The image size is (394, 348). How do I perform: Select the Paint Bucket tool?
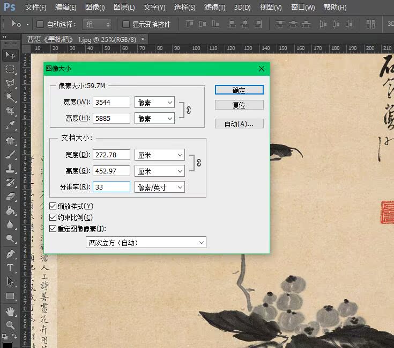[x=10, y=211]
